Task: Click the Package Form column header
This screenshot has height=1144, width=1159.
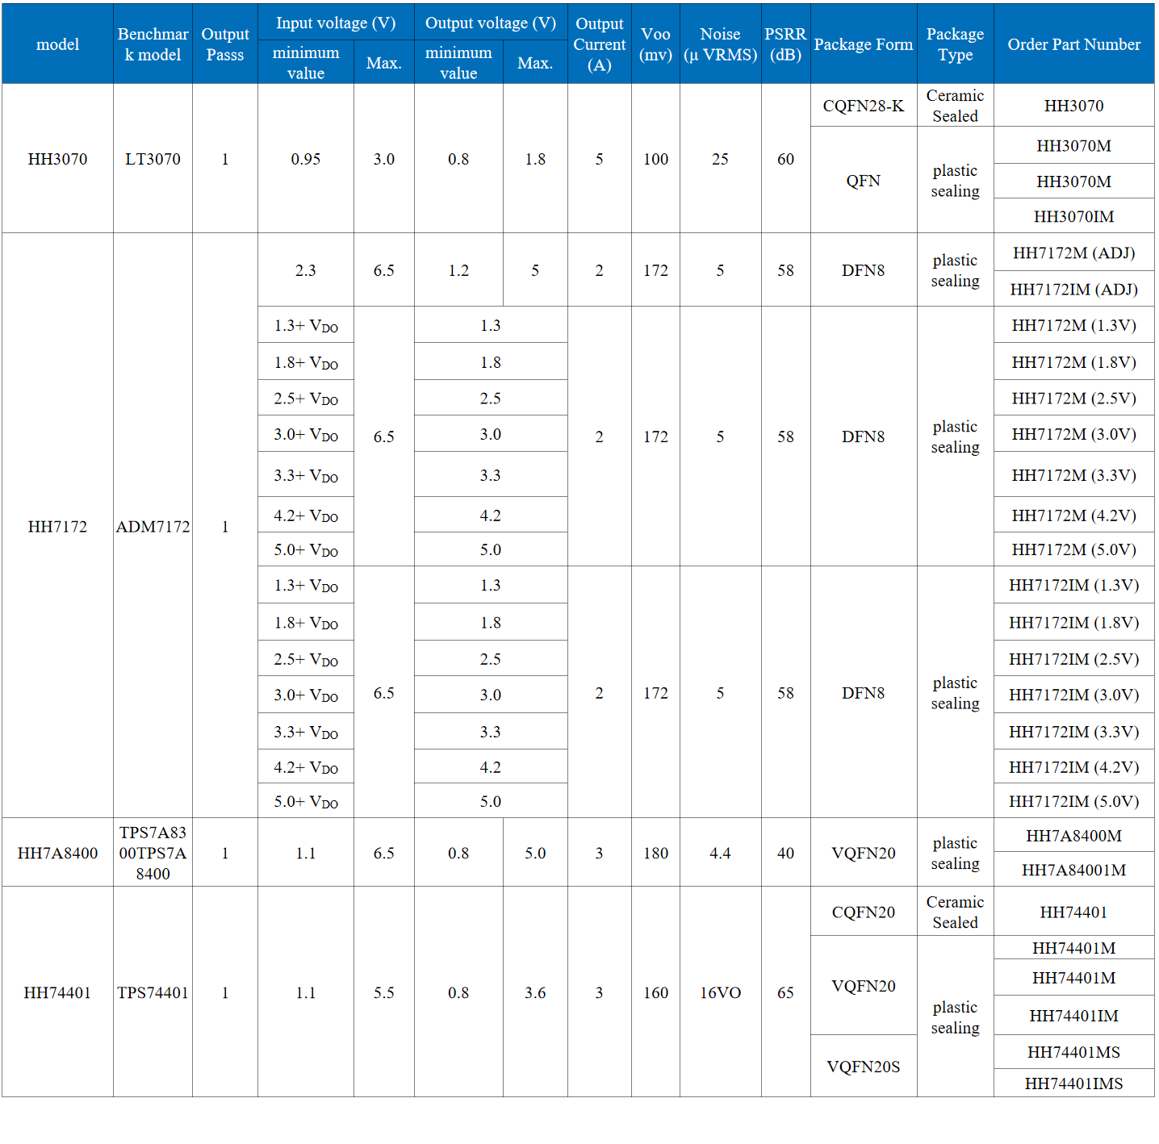Action: coord(863,44)
